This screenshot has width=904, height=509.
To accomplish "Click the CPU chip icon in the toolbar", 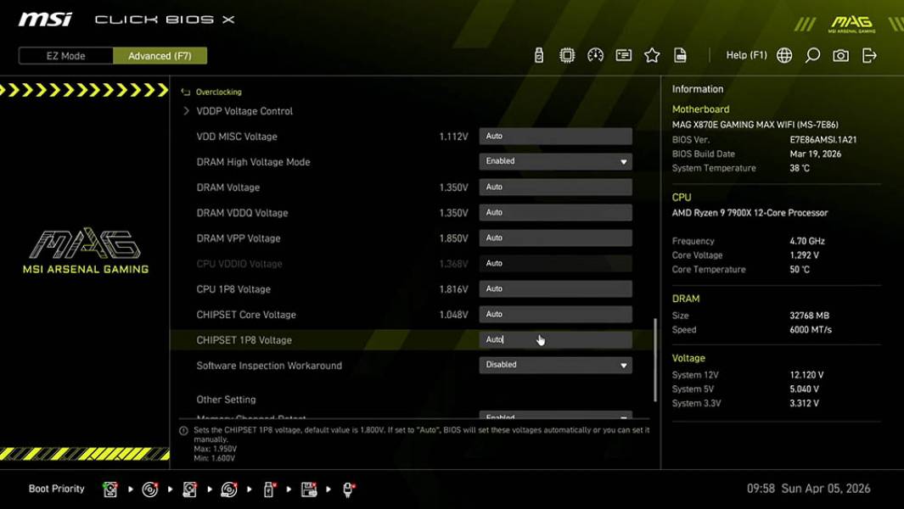I will (567, 54).
